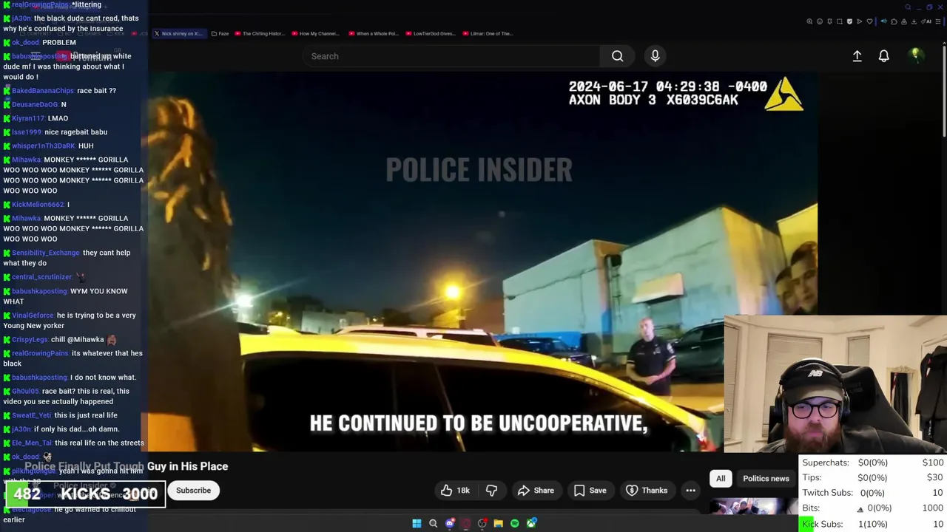Click the YouTube search magnifier button
947x532 pixels.
[617, 56]
